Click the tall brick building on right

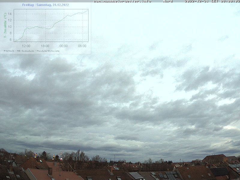(214, 158)
